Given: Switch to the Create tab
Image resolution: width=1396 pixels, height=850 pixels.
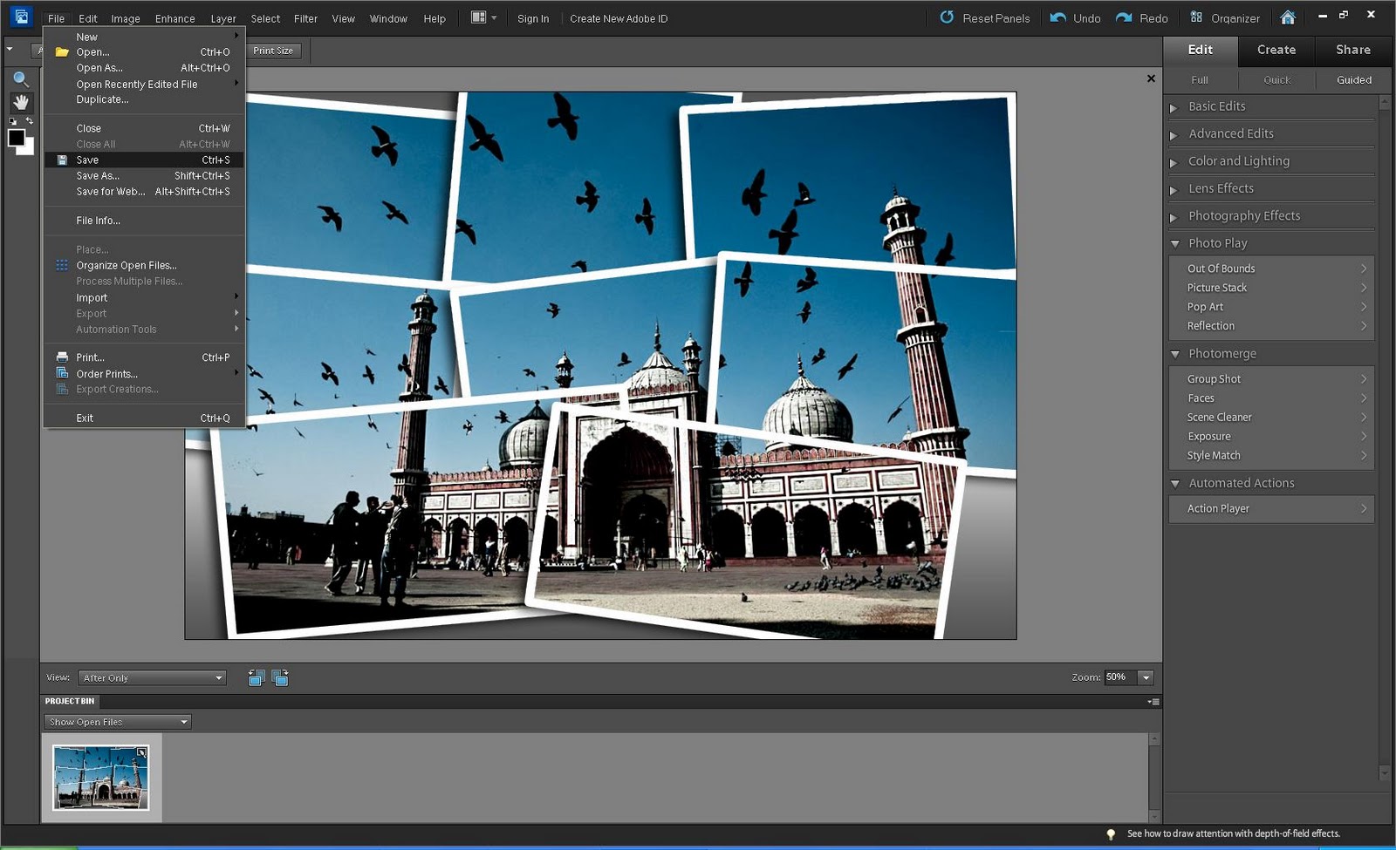Looking at the screenshot, I should pyautogui.click(x=1276, y=50).
